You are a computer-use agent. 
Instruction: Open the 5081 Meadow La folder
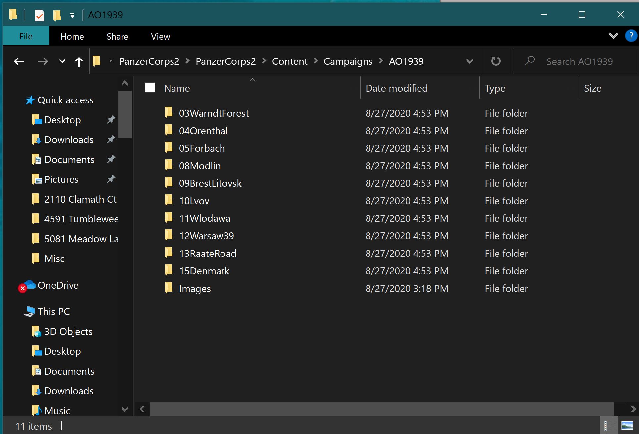point(81,239)
